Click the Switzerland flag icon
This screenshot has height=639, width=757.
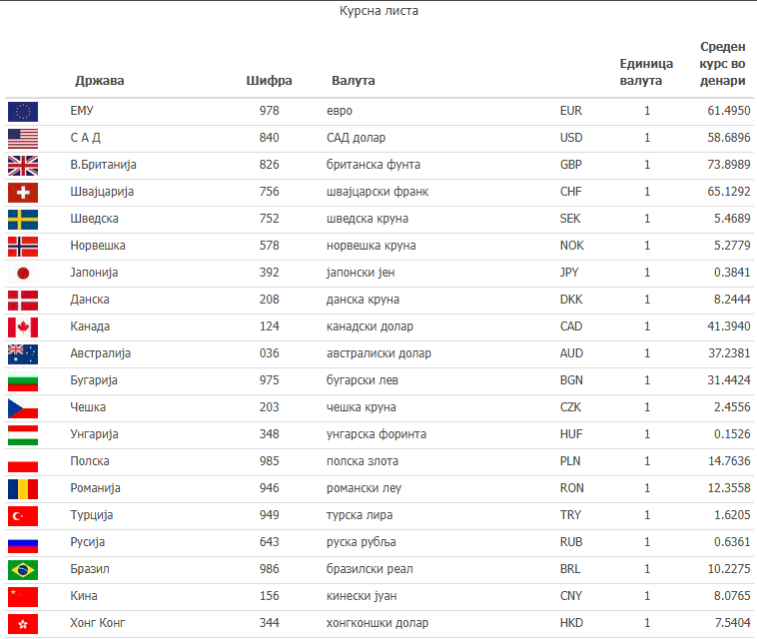[22, 192]
